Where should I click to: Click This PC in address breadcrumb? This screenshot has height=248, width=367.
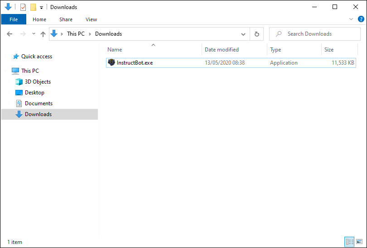(x=76, y=34)
